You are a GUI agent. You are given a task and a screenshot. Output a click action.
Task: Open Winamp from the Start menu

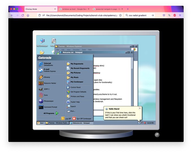click(44, 77)
